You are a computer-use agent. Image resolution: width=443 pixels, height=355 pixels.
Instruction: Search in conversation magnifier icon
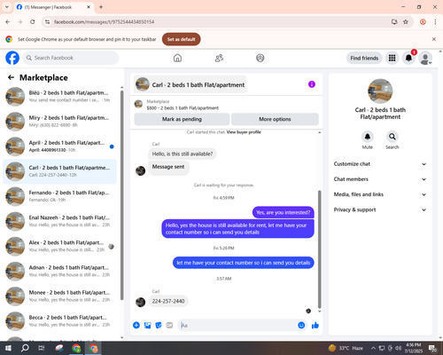pos(392,137)
